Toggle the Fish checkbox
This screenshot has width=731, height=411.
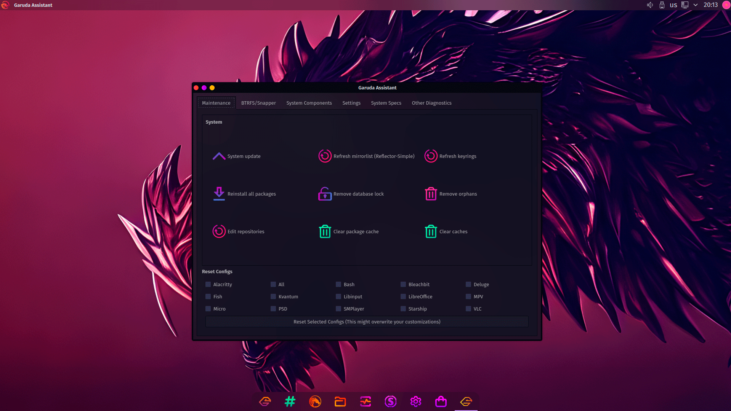coord(208,296)
